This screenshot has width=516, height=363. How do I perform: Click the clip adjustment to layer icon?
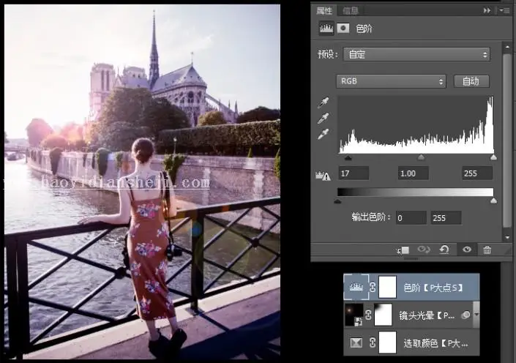(x=403, y=250)
